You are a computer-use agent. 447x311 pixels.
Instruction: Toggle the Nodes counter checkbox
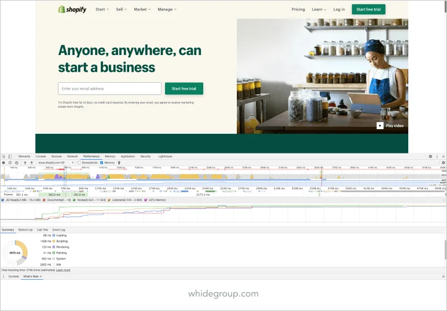[74, 200]
